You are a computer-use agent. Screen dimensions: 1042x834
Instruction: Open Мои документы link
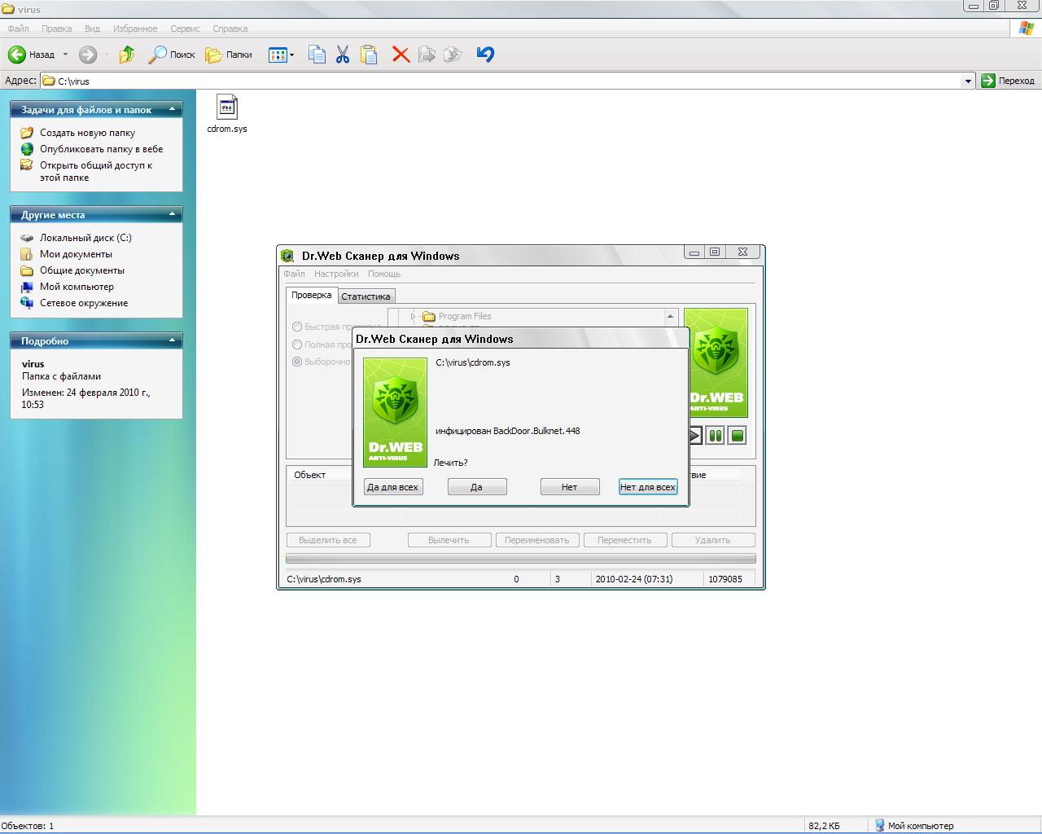(76, 254)
